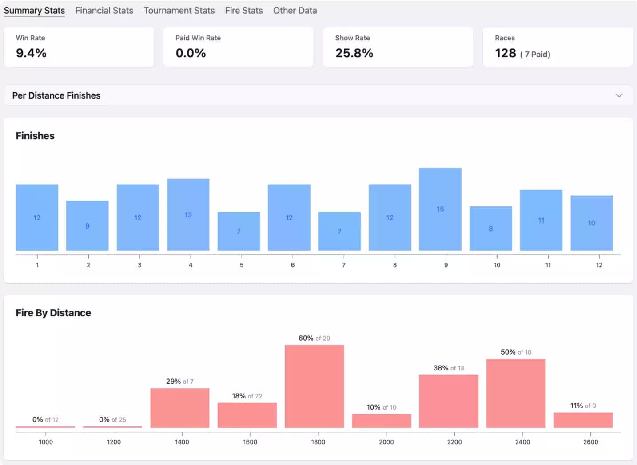
Task: Click the Races 128 card
Action: tap(557, 47)
